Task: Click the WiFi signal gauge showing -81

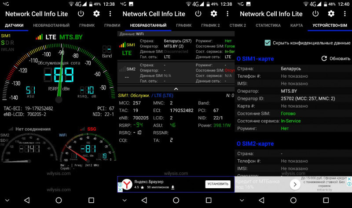Action: [88, 148]
